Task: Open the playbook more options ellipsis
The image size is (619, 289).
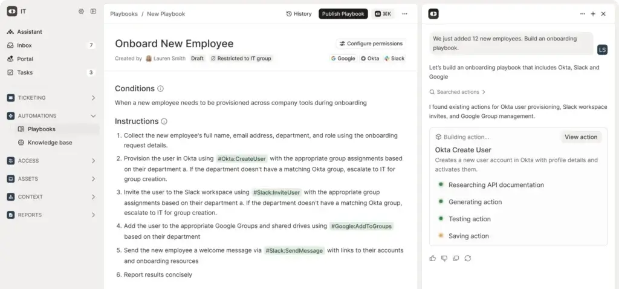Action: click(x=404, y=14)
